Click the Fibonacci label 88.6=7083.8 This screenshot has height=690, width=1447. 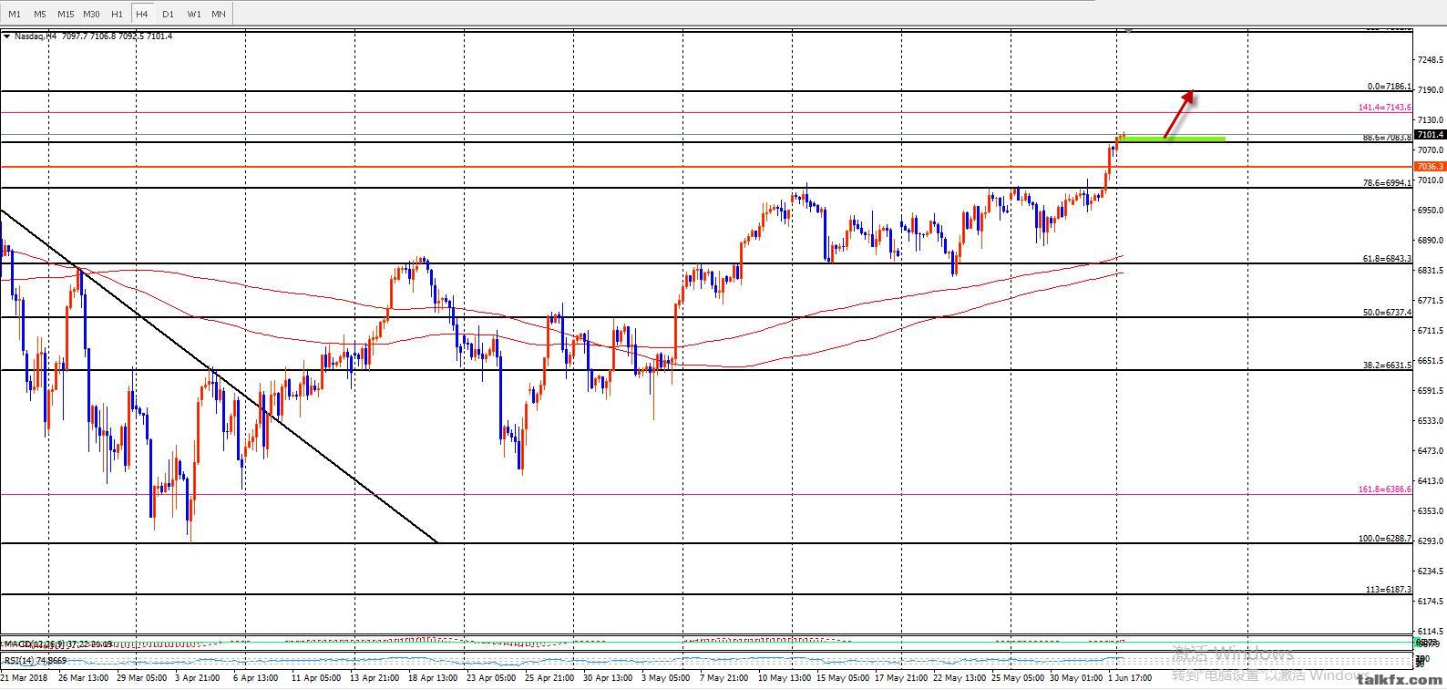[x=1387, y=138]
